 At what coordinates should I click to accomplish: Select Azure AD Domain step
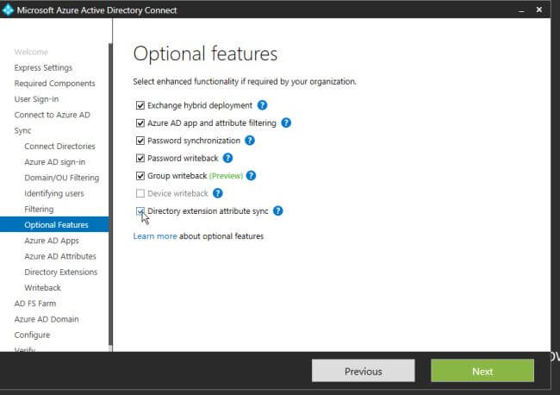(47, 319)
